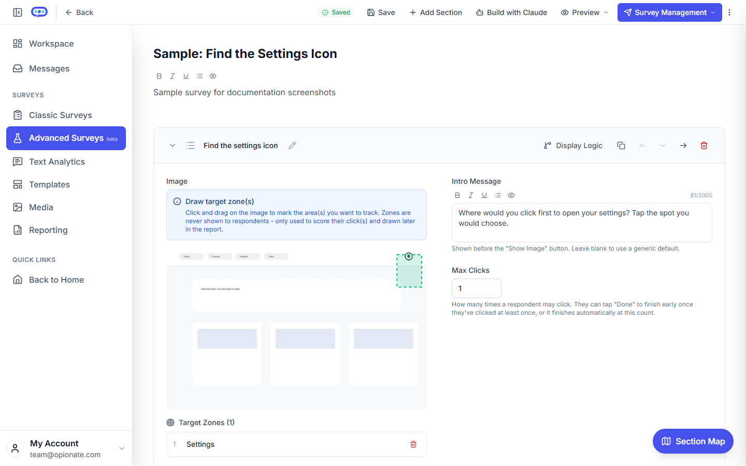Image resolution: width=746 pixels, height=466 pixels.
Task: Apply bold in Intro Message toolbar
Action: click(x=457, y=195)
